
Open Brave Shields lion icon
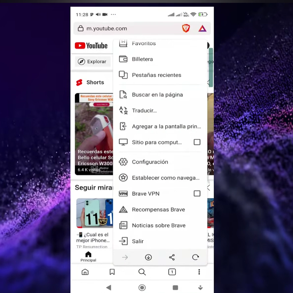(x=186, y=28)
